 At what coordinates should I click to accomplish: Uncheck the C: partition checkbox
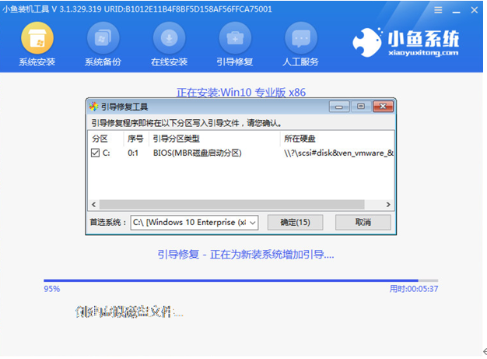[x=96, y=153]
